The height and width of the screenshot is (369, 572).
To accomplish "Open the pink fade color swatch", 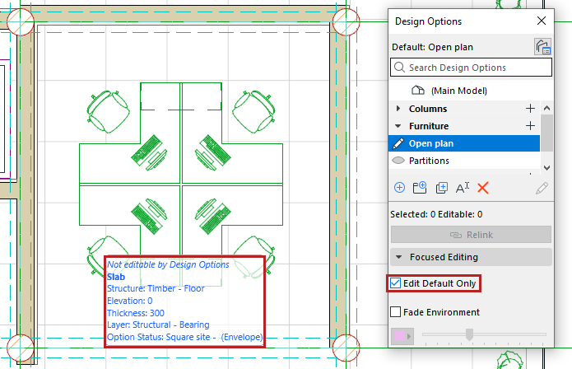I will pos(402,336).
